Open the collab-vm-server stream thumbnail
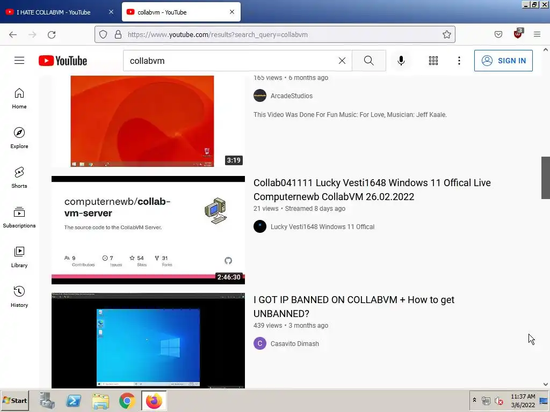 pyautogui.click(x=148, y=230)
